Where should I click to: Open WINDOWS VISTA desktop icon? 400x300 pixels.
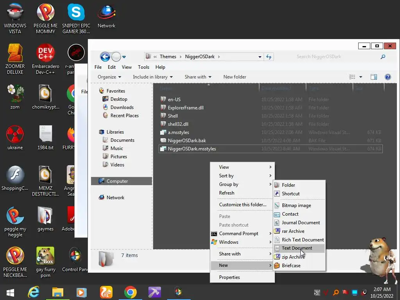pyautogui.click(x=15, y=18)
